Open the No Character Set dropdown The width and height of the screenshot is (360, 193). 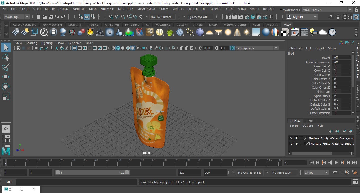249,172
